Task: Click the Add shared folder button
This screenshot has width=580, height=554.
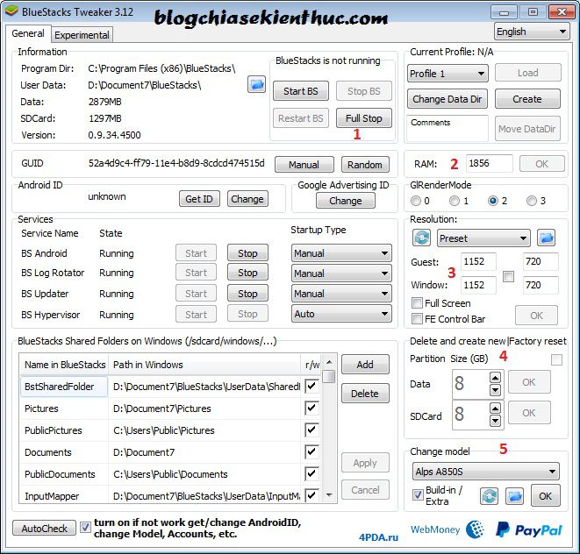Action: [365, 365]
